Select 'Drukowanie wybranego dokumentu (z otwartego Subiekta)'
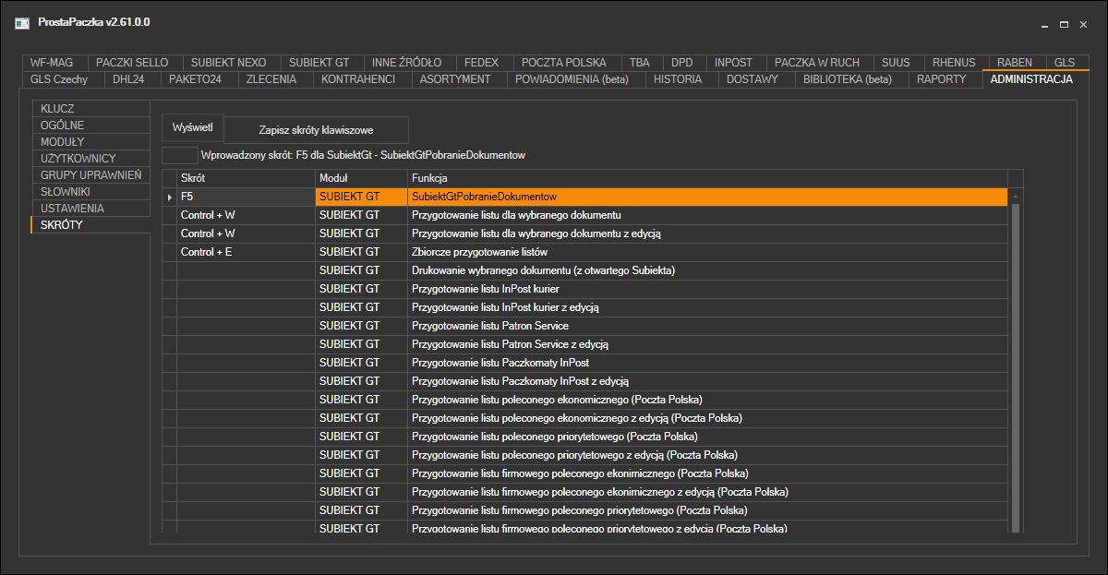 pos(707,270)
